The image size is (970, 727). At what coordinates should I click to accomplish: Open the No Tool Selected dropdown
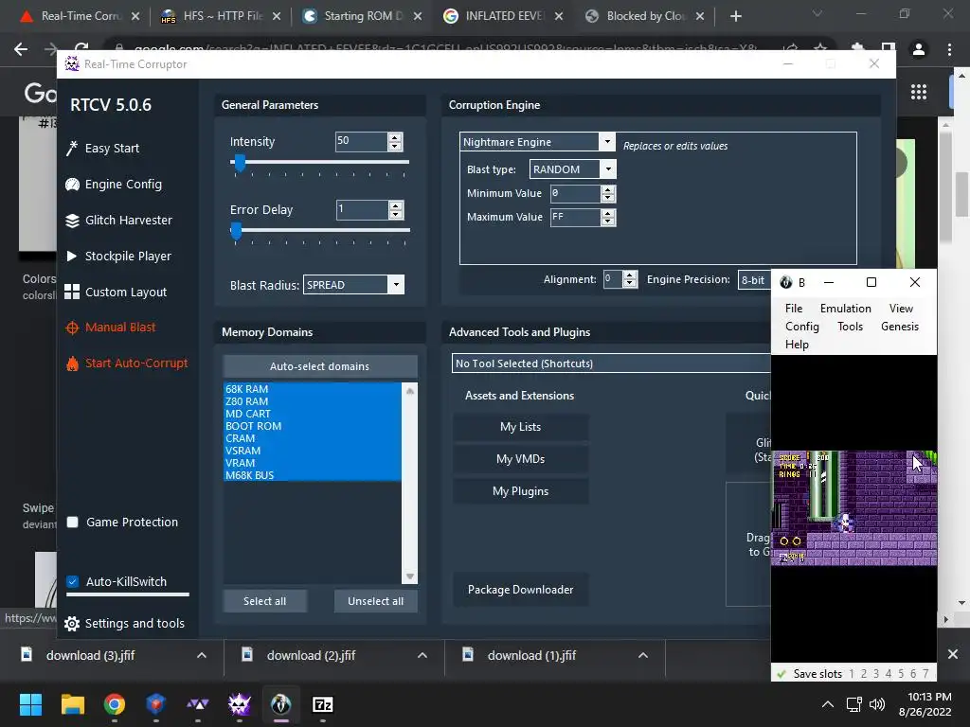click(611, 363)
